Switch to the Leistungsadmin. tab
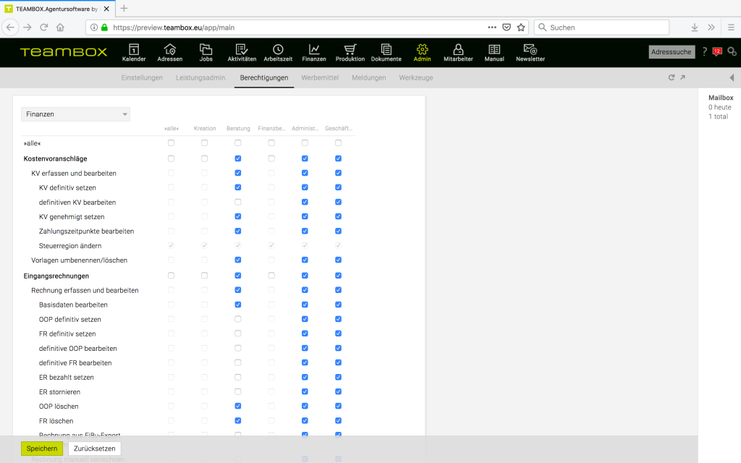The image size is (741, 463). tap(201, 77)
